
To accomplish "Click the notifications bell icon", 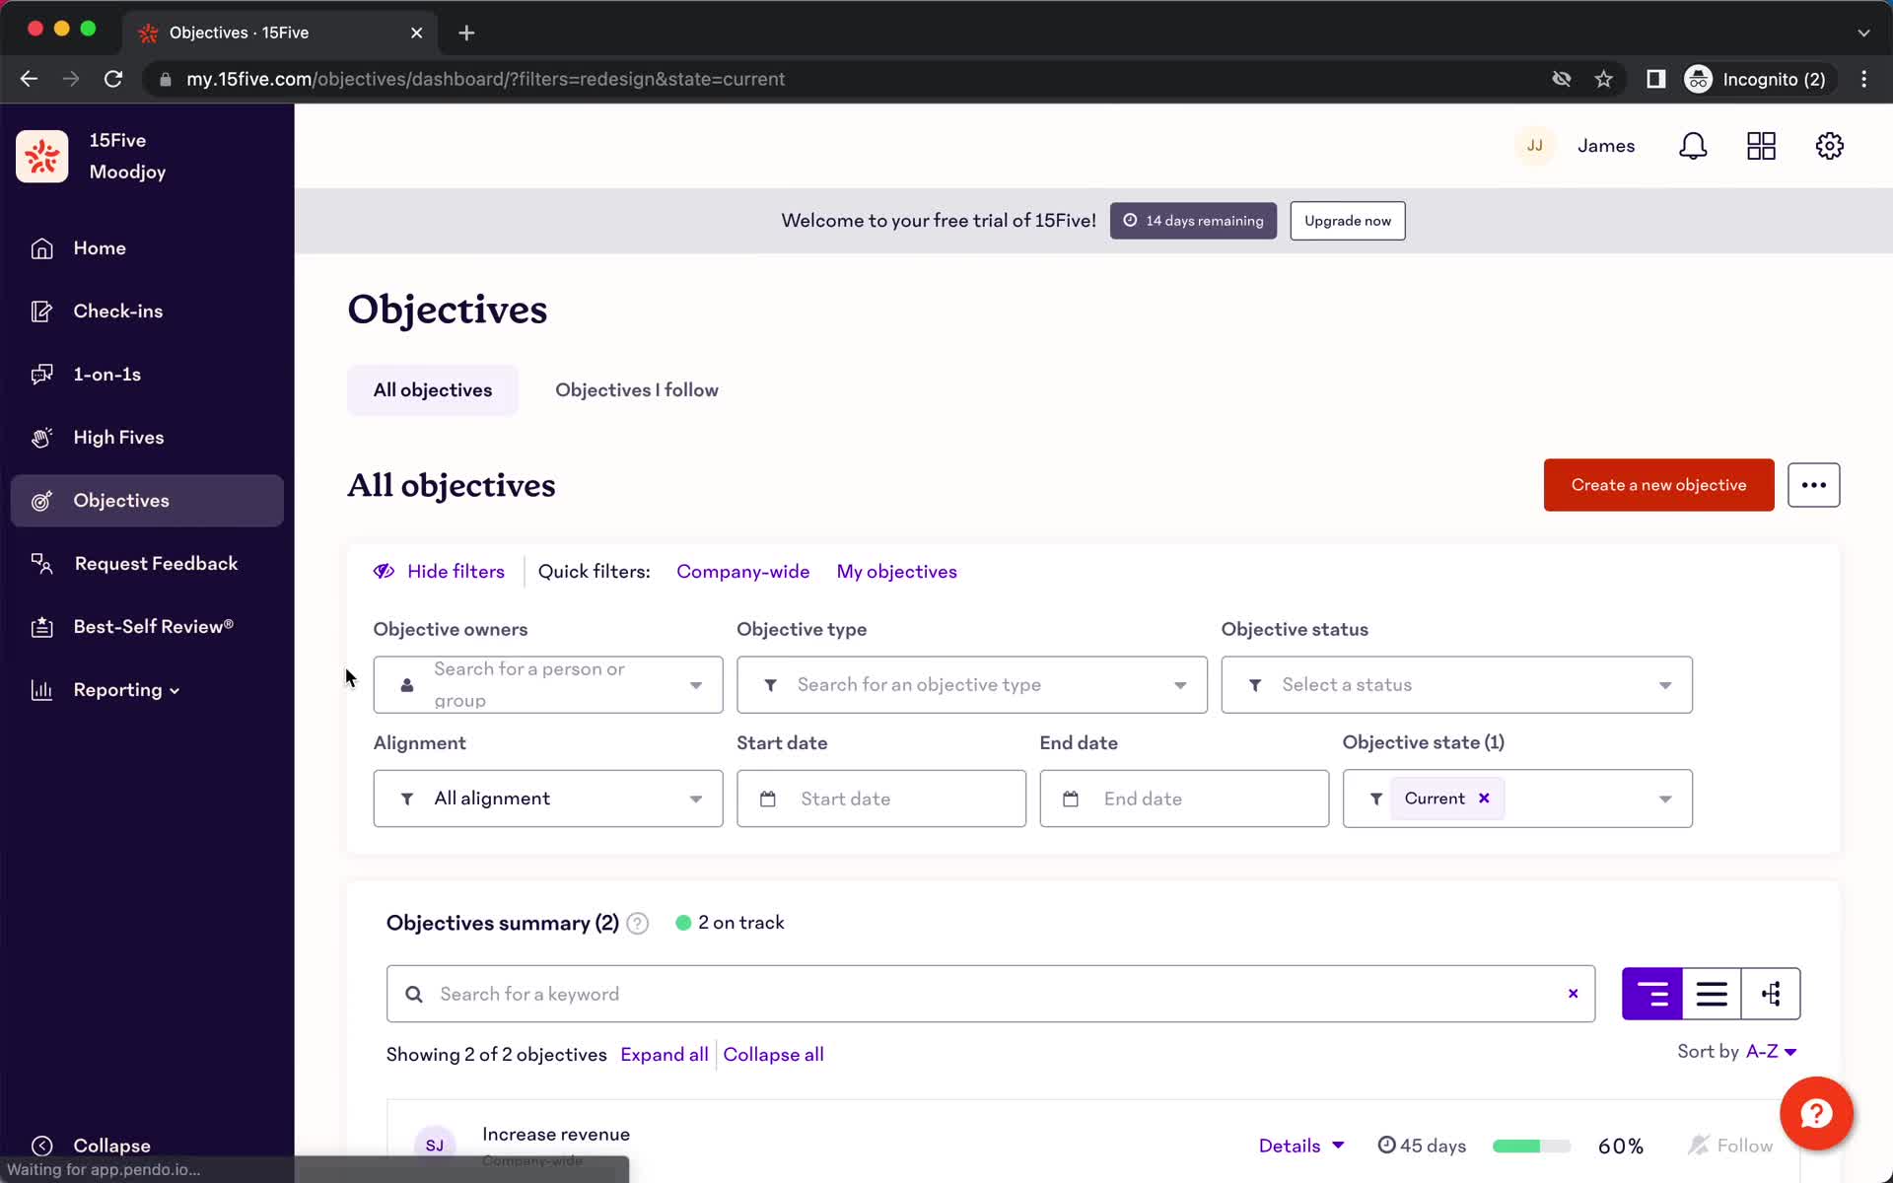I will pyautogui.click(x=1694, y=146).
